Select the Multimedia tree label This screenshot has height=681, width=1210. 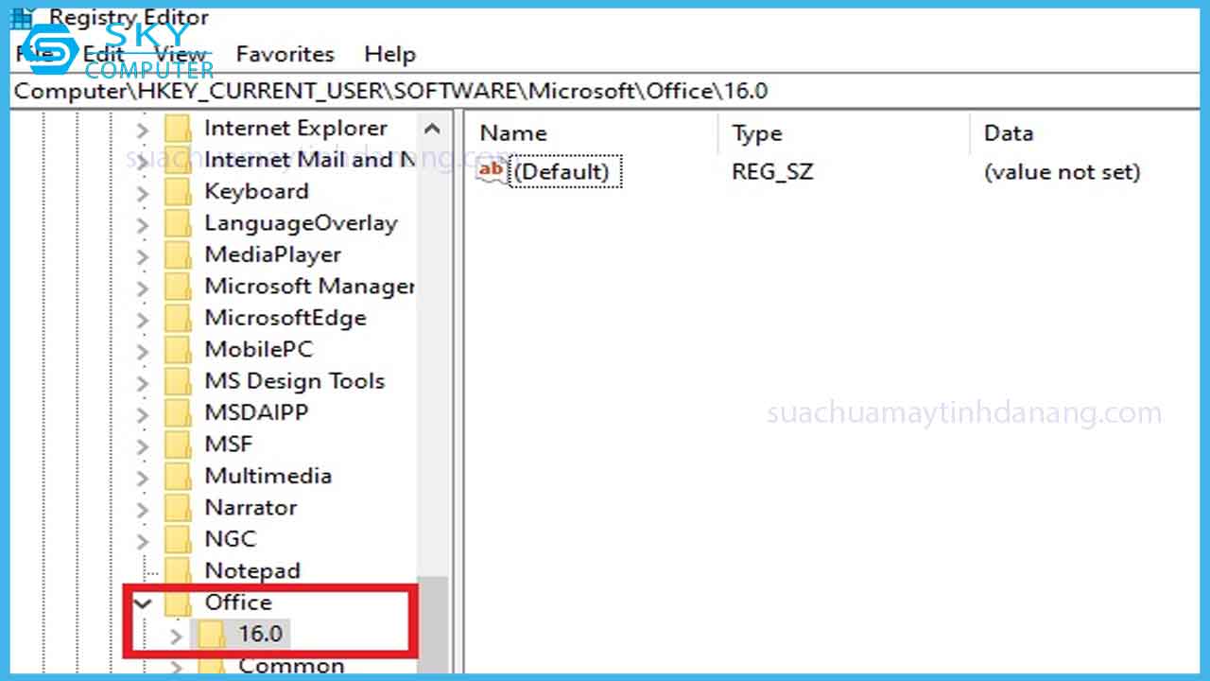[x=268, y=477]
